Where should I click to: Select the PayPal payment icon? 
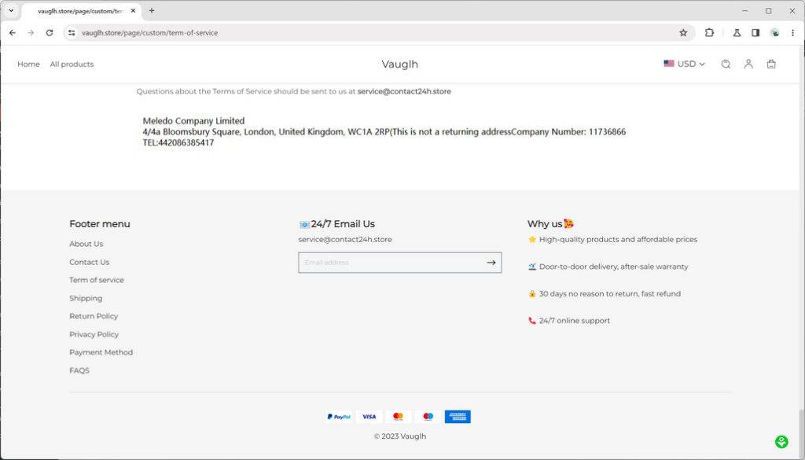(338, 416)
